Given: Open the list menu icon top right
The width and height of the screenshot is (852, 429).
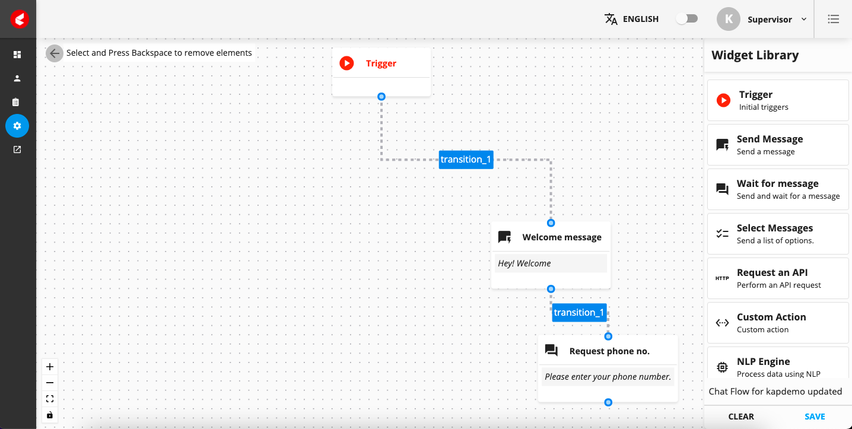Looking at the screenshot, I should pyautogui.click(x=834, y=19).
